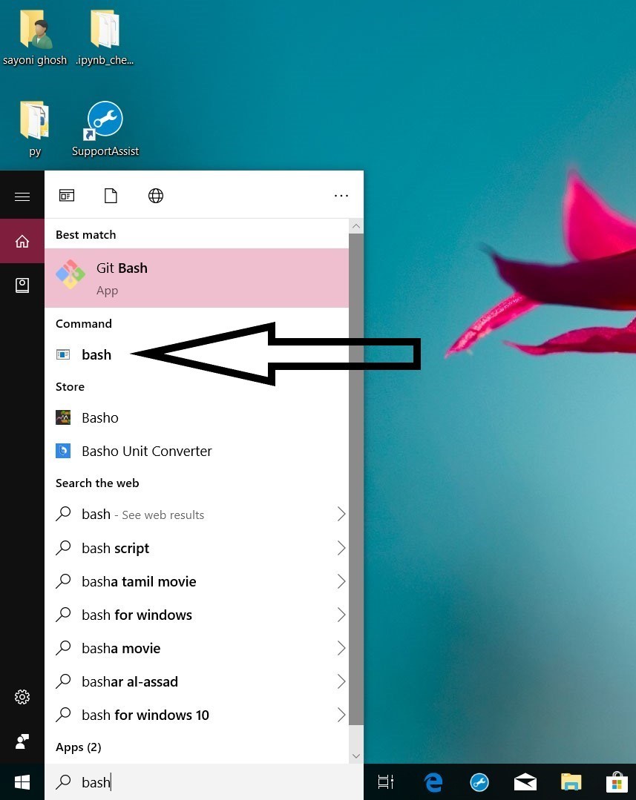The height and width of the screenshot is (800, 636).
Task: Expand chevron next to basha movie
Action: (x=341, y=649)
